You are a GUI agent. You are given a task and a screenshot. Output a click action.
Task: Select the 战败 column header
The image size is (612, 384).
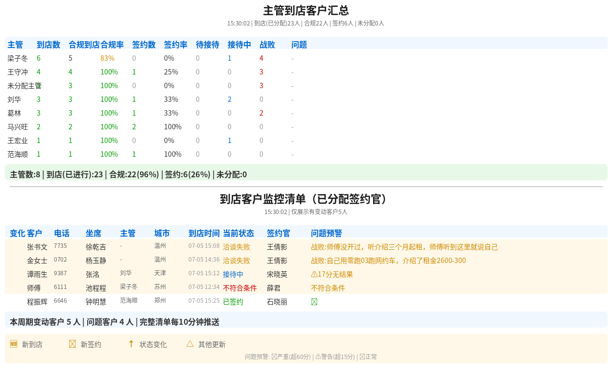point(267,45)
